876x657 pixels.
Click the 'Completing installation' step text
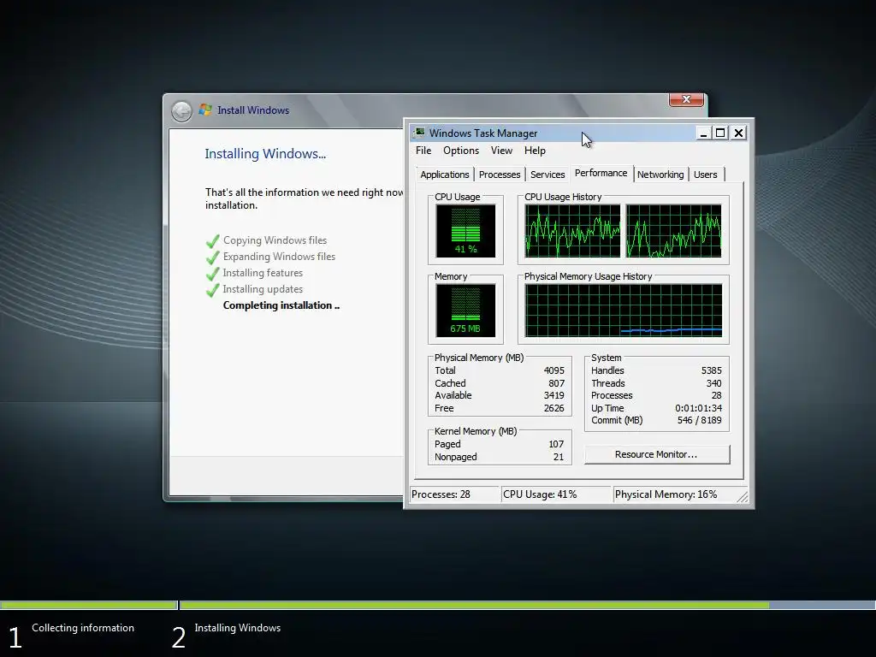tap(281, 305)
